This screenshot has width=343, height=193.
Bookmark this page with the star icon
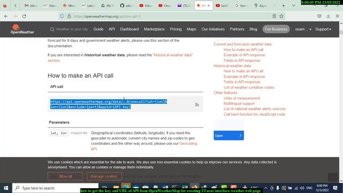tap(281, 16)
